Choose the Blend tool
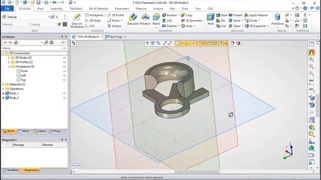The image size is (321, 180). pyautogui.click(x=156, y=19)
